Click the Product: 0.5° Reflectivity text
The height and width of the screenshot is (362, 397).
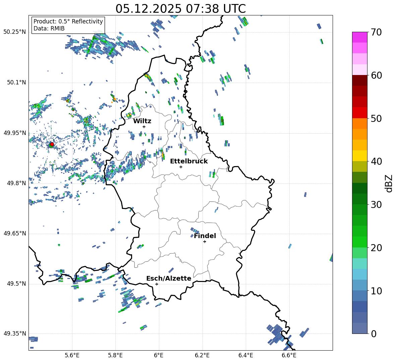point(68,21)
